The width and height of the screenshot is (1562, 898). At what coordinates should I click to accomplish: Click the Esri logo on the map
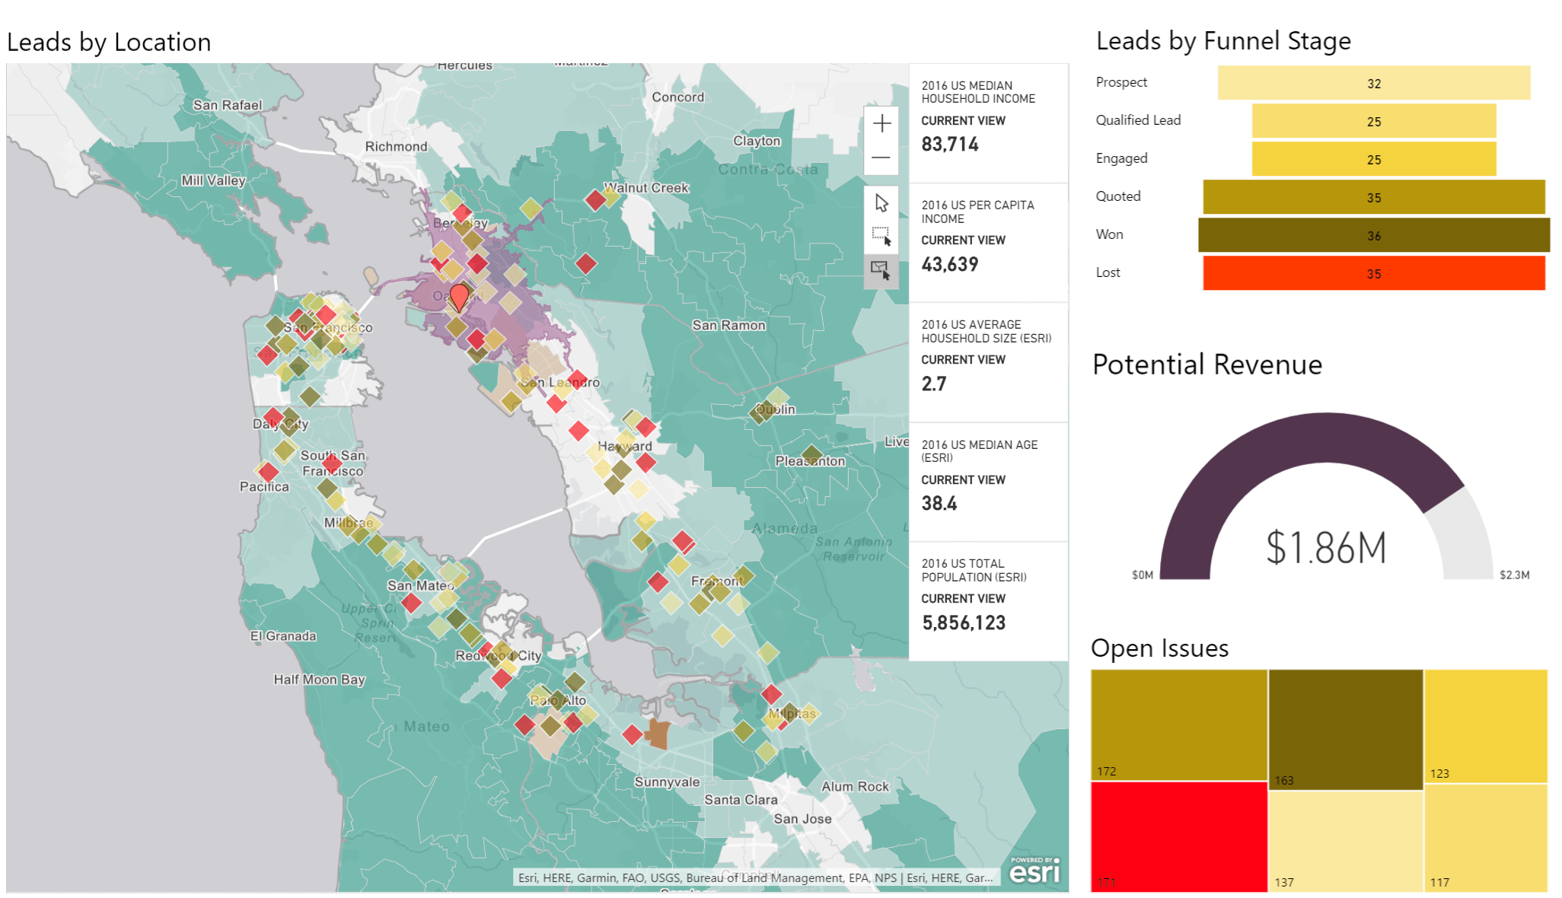(x=1037, y=870)
